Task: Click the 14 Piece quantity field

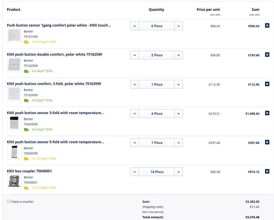Action: click(157, 172)
